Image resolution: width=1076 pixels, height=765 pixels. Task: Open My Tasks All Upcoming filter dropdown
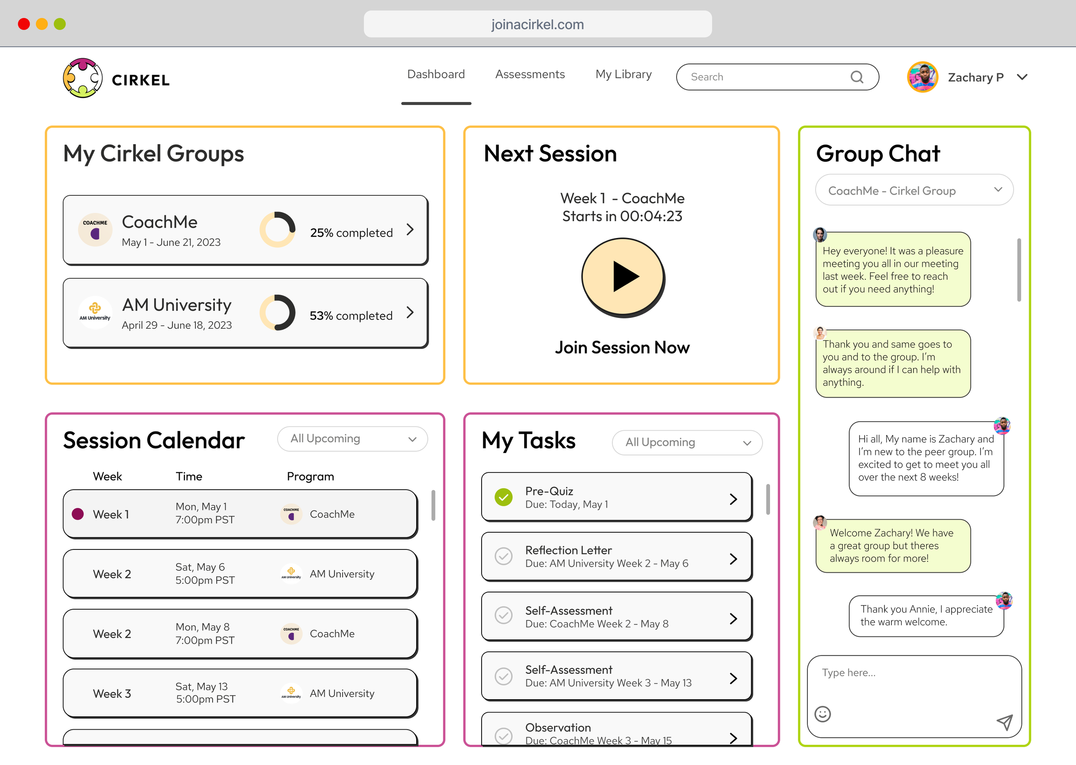click(x=687, y=443)
